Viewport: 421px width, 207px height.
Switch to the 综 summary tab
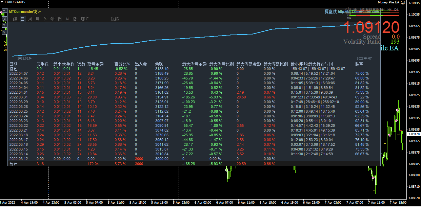(x=15, y=19)
